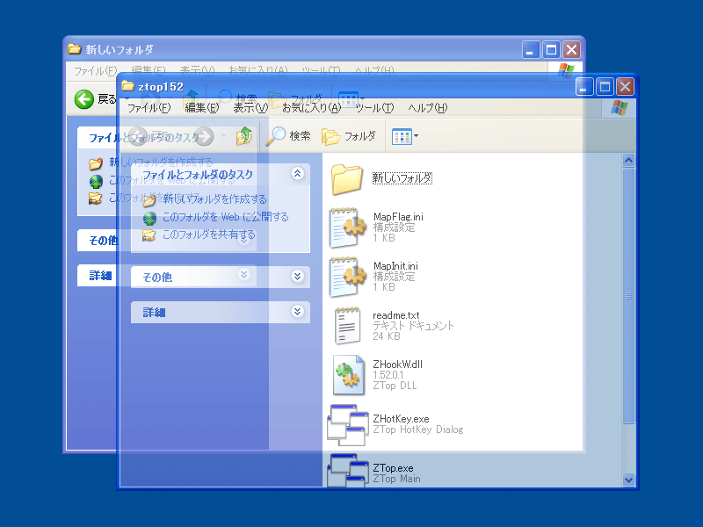The height and width of the screenshot is (527, 703).
Task: Open the 表示(V) menu in ztop152
Action: point(250,108)
